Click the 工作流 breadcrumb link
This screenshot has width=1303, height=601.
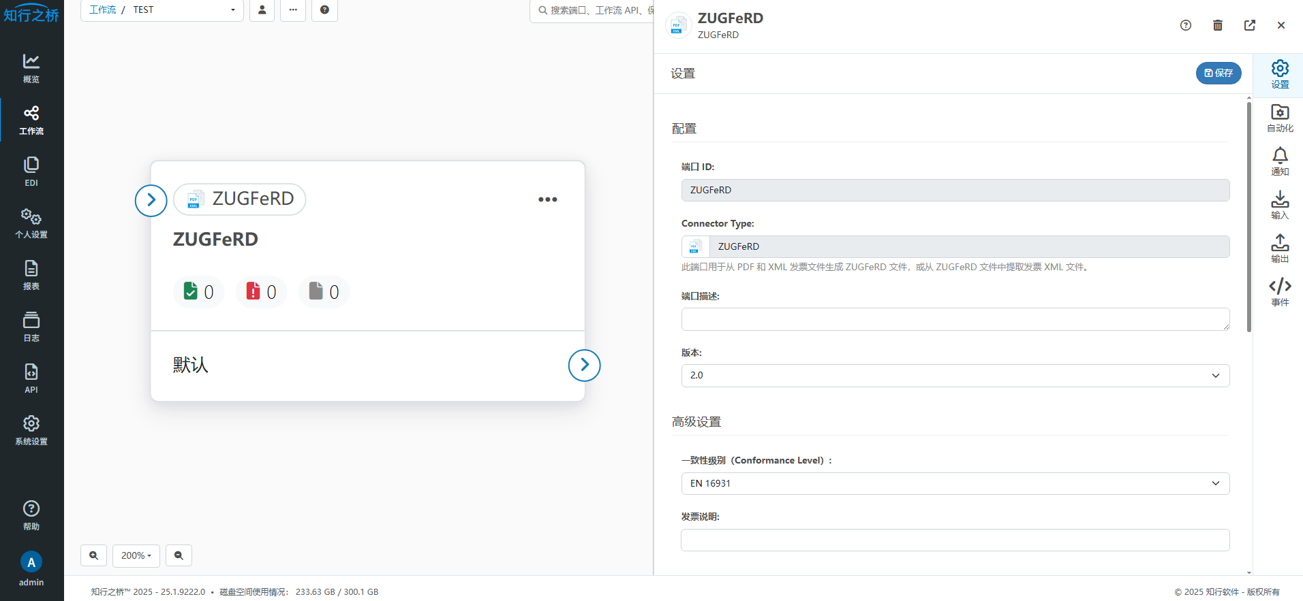(103, 10)
